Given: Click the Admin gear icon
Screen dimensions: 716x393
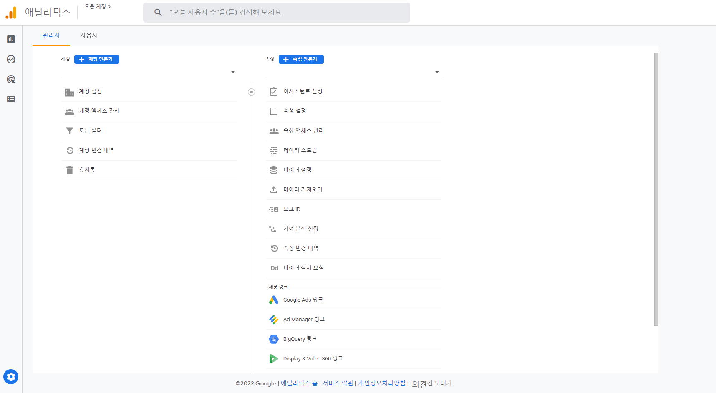Looking at the screenshot, I should click(x=11, y=377).
